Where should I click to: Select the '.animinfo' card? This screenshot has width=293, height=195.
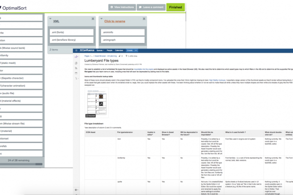click(x=123, y=32)
